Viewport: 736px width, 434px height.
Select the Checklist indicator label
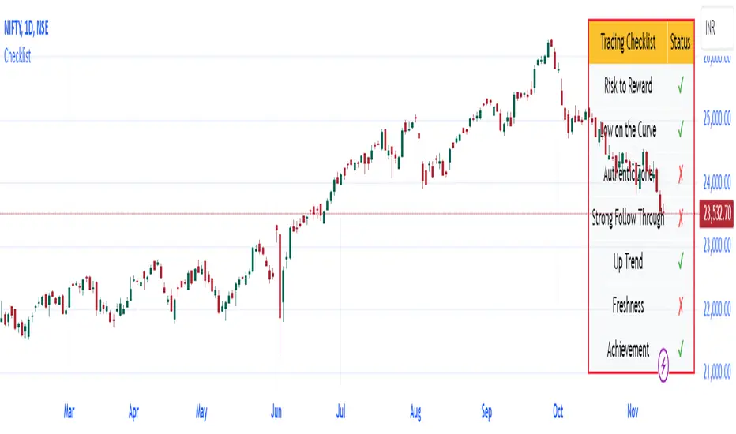click(17, 57)
